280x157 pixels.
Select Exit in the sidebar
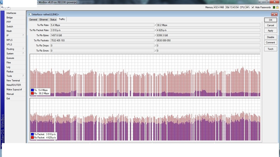coord(8,98)
